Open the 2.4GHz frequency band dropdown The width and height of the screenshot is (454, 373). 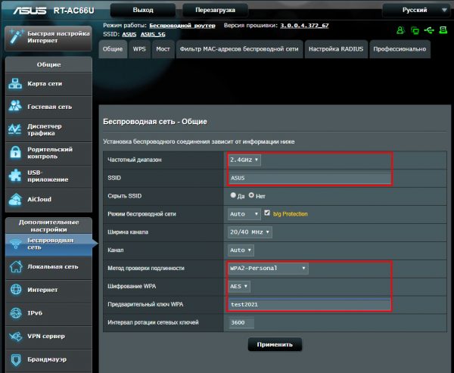tap(244, 160)
